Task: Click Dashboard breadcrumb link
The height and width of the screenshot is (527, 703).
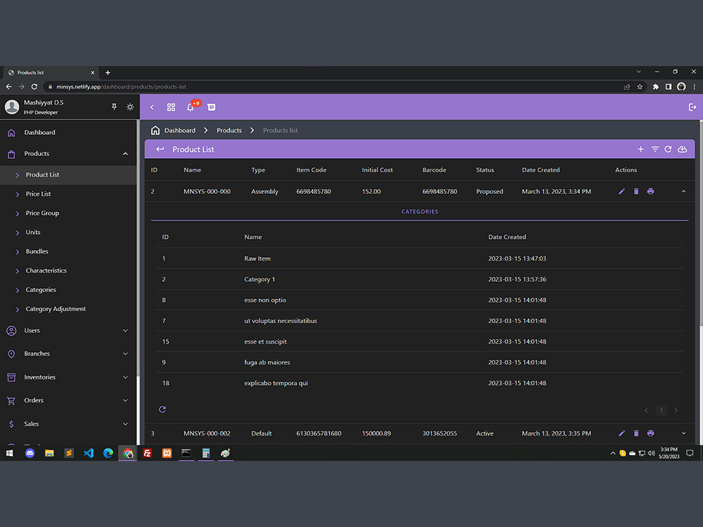Action: (x=180, y=131)
